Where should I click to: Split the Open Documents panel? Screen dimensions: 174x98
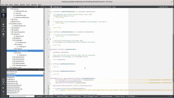[42, 70]
